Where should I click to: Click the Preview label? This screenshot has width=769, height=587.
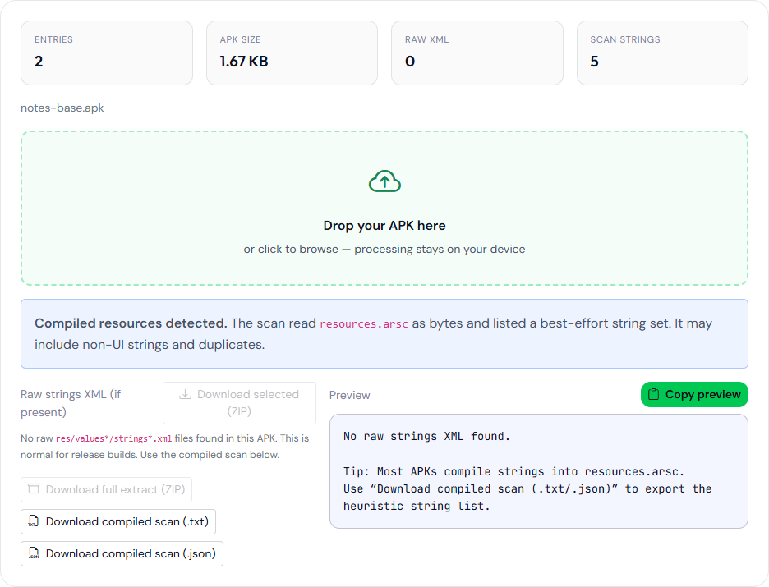pyautogui.click(x=350, y=395)
